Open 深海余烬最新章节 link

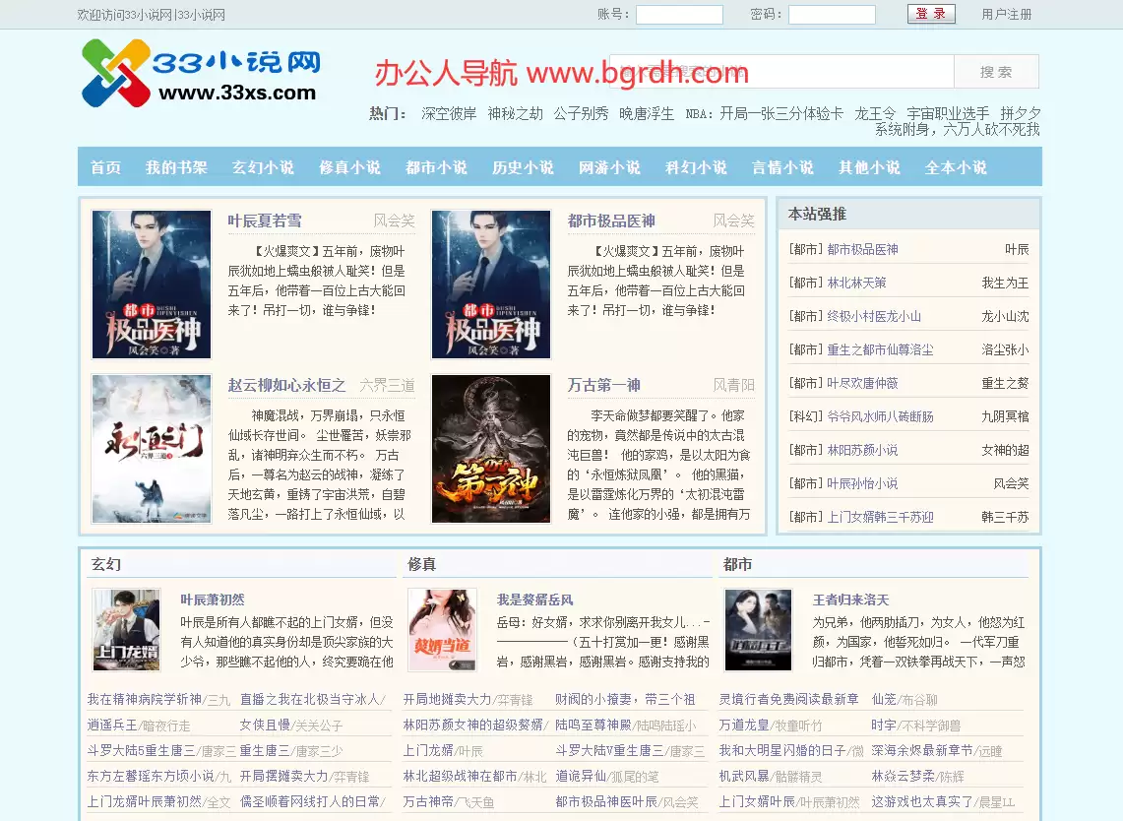point(922,750)
